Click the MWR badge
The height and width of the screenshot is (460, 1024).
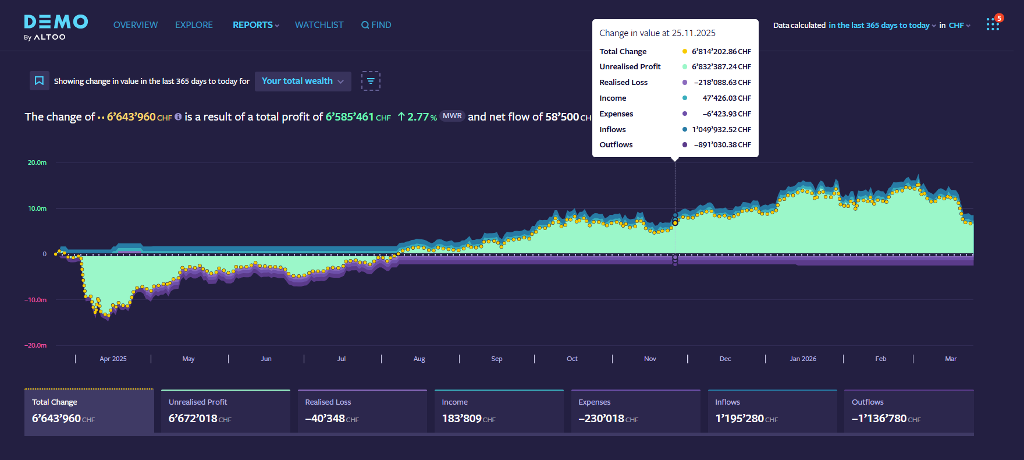pyautogui.click(x=452, y=116)
